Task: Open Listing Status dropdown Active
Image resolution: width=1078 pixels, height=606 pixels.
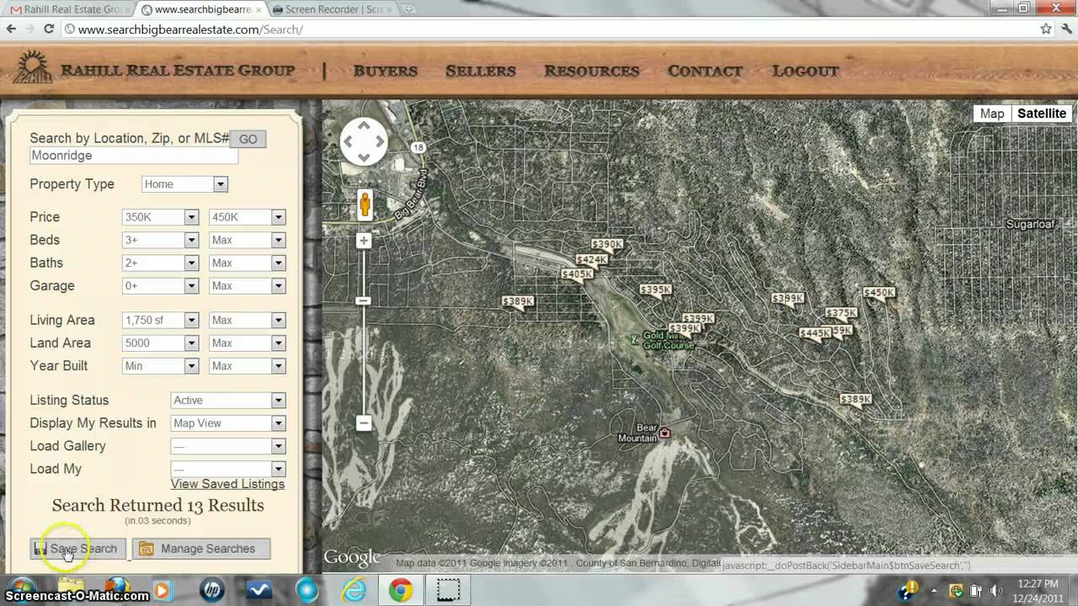Action: [228, 401]
